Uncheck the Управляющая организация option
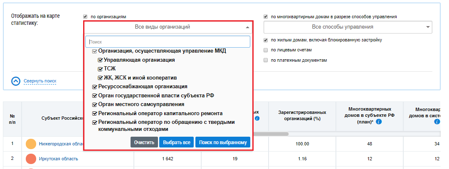Image resolution: width=449 pixels, height=169 pixels. pos(100,60)
